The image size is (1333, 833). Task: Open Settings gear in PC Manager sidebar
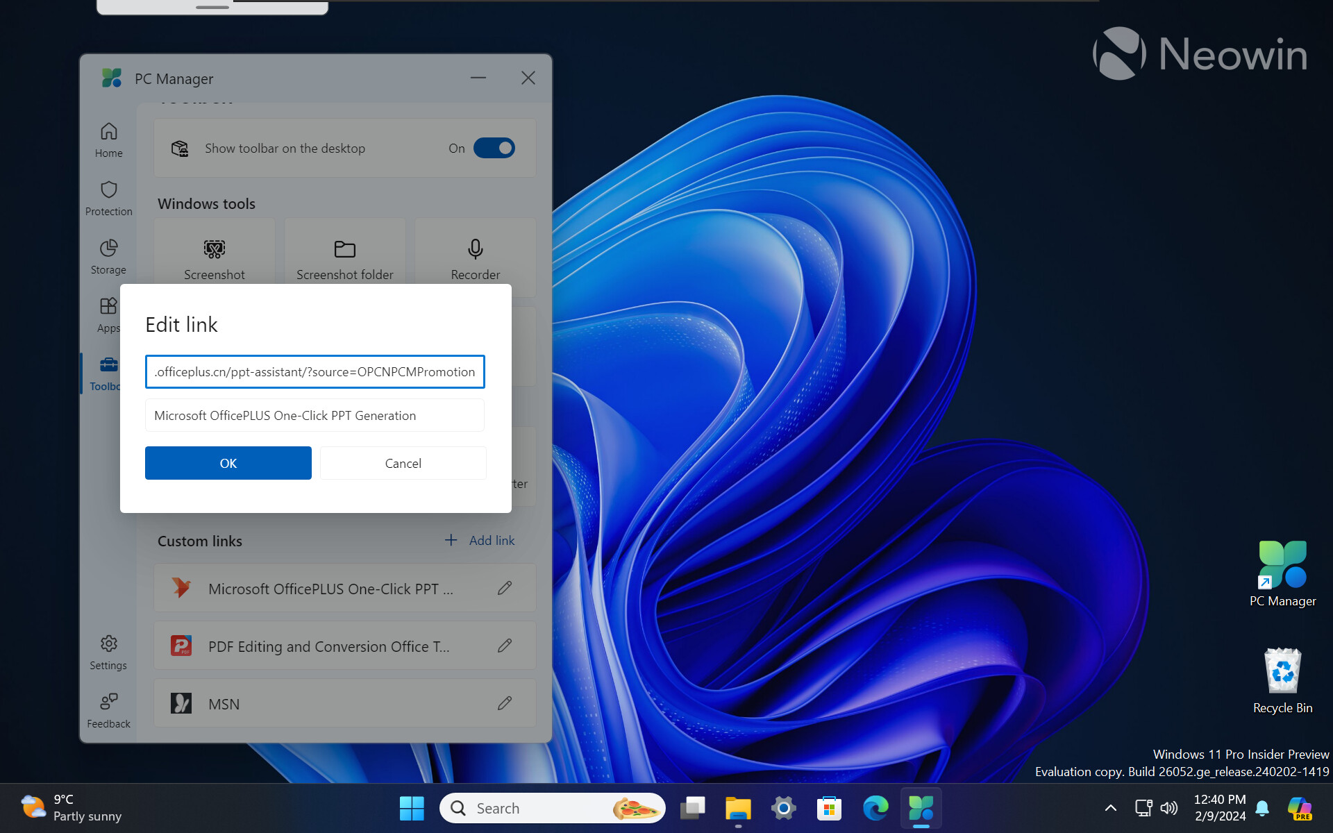(x=108, y=652)
